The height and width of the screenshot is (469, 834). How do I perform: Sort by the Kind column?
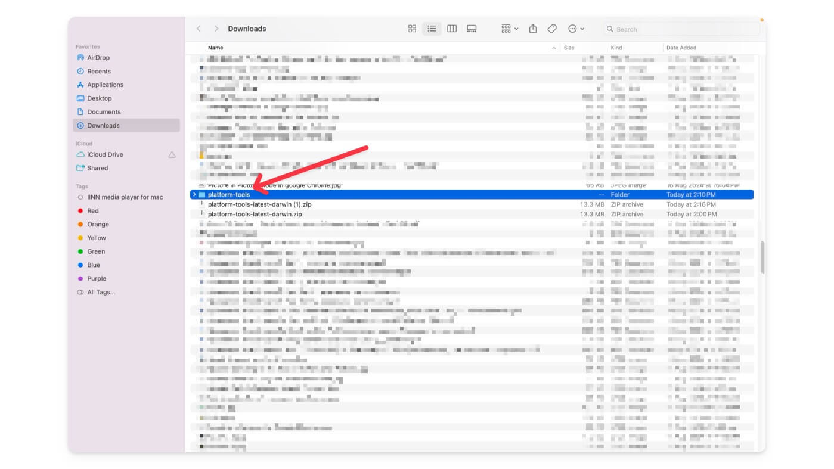pos(616,48)
